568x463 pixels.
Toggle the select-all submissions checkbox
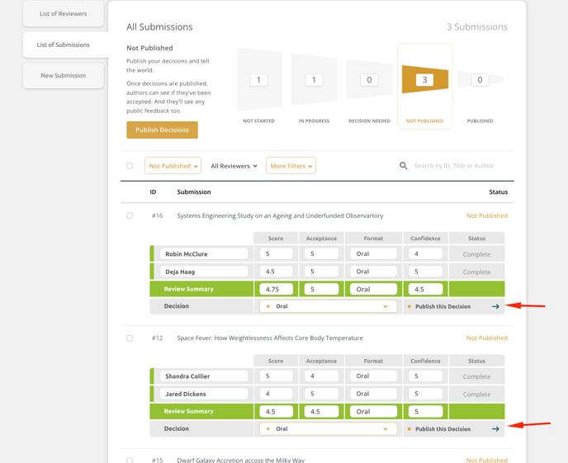[x=130, y=166]
